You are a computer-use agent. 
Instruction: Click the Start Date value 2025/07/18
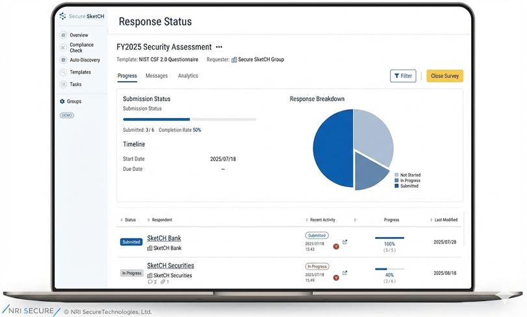pyautogui.click(x=223, y=159)
